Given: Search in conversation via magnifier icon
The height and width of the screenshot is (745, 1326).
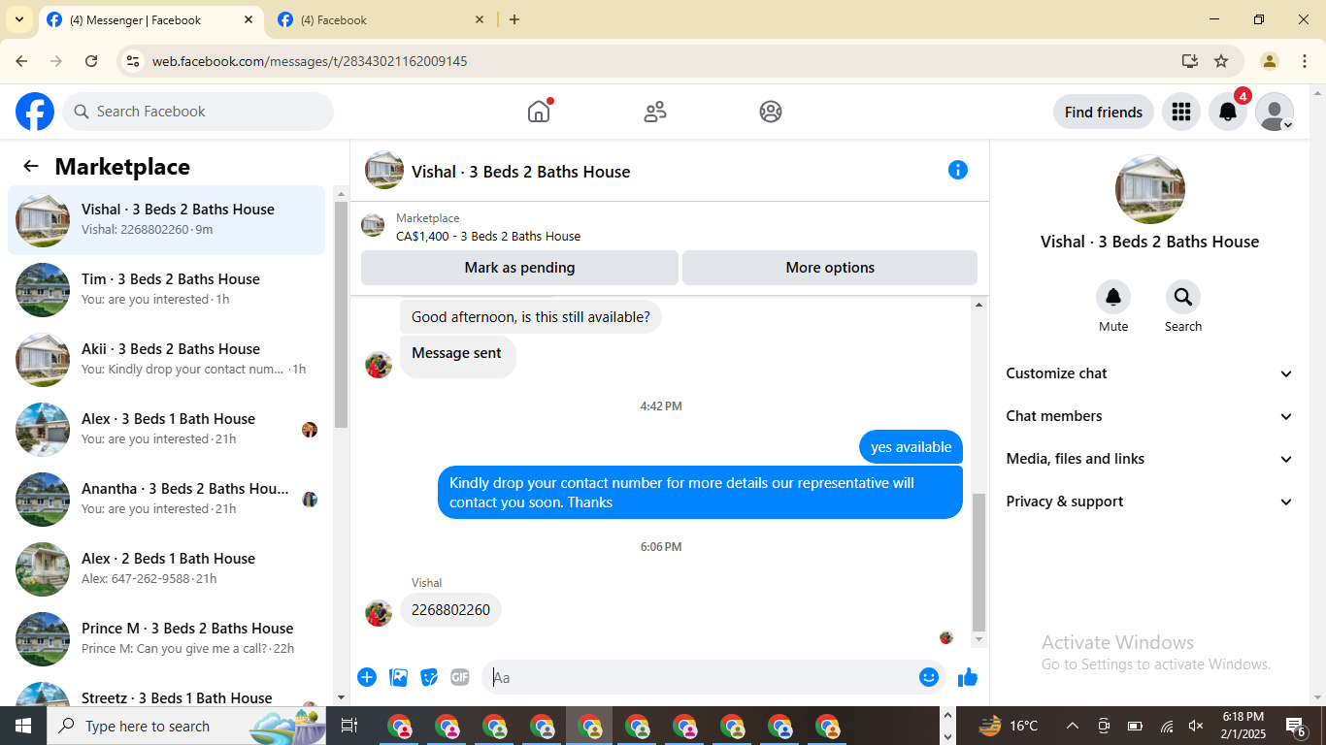Looking at the screenshot, I should click(1183, 297).
